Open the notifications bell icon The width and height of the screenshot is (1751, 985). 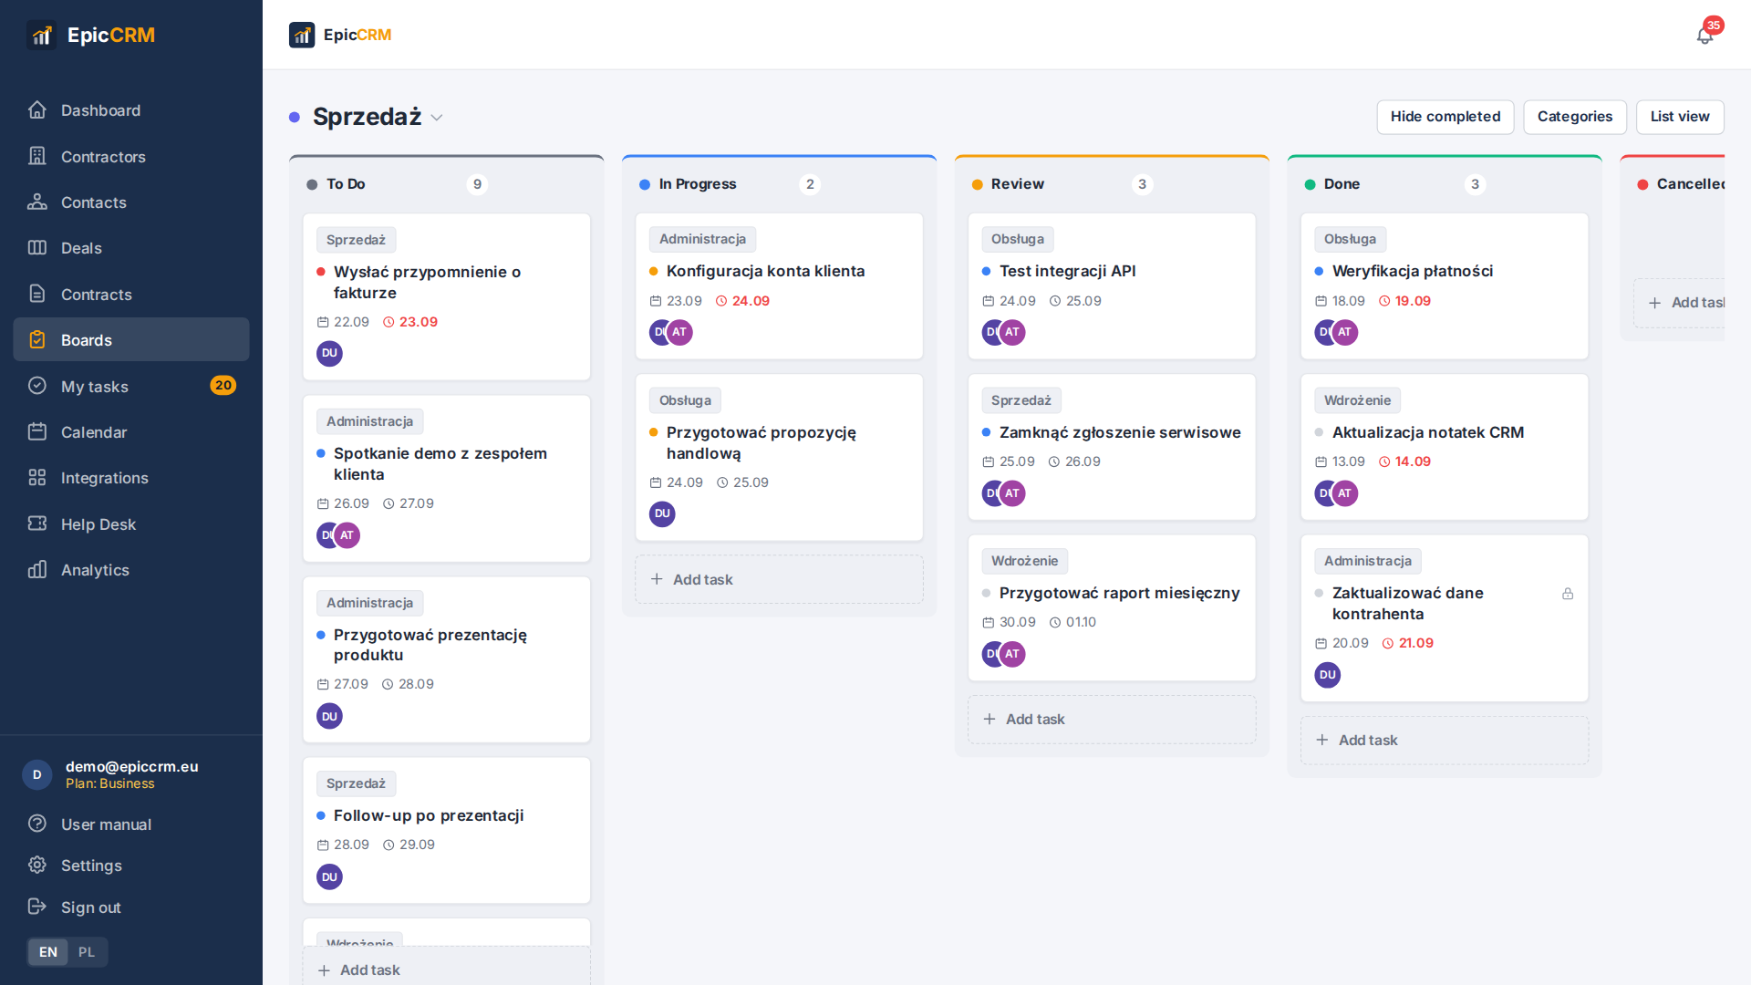[x=1704, y=35]
